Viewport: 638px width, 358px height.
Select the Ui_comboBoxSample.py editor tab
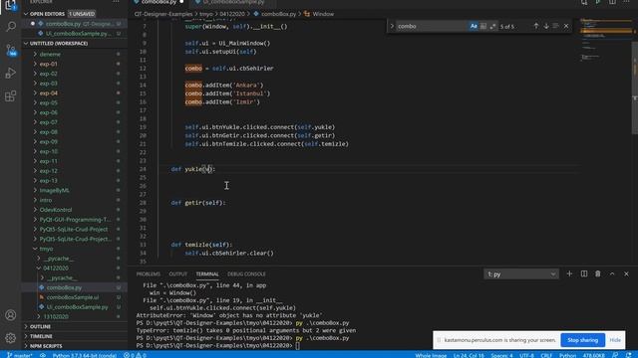(x=232, y=2)
